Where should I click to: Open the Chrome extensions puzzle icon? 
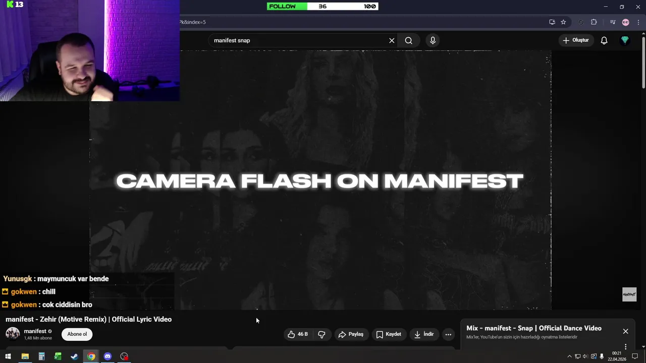(x=594, y=22)
